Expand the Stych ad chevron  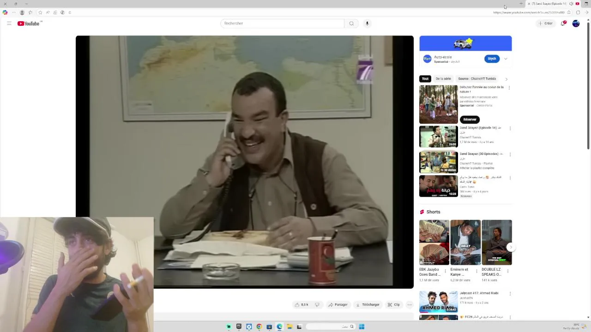coord(506,59)
